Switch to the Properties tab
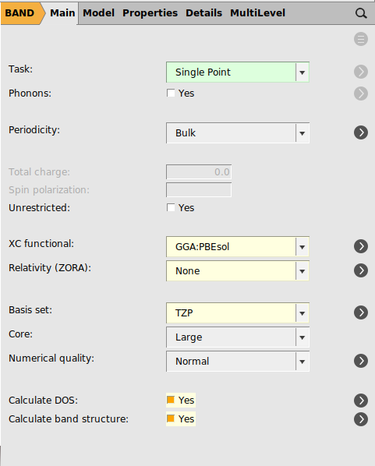The height and width of the screenshot is (466, 375). (x=150, y=13)
